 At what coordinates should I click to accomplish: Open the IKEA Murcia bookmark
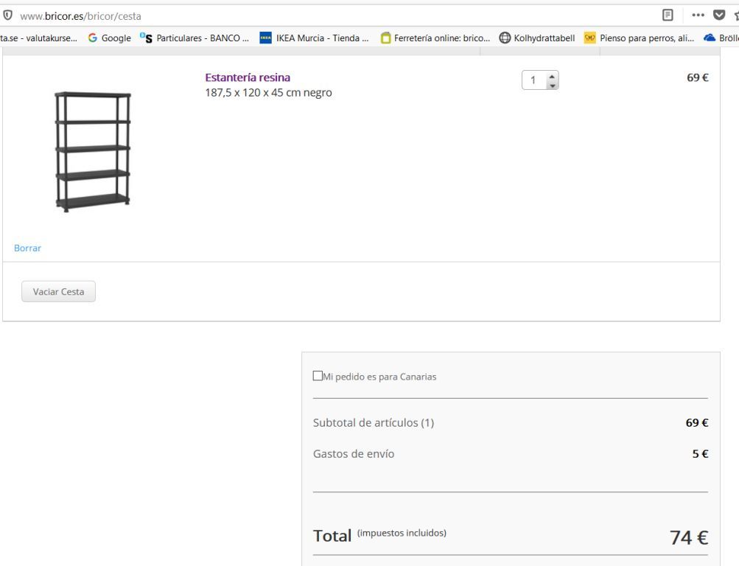[315, 38]
